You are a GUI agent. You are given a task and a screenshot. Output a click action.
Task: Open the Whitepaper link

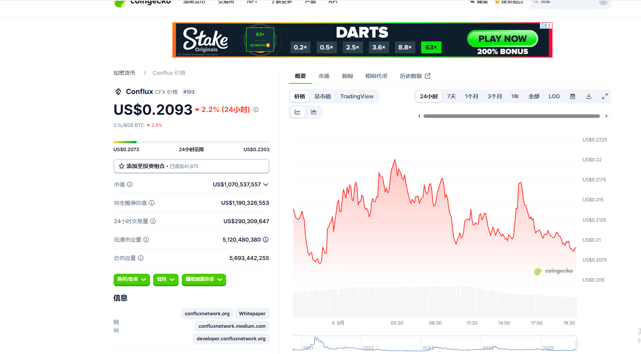pos(252,314)
